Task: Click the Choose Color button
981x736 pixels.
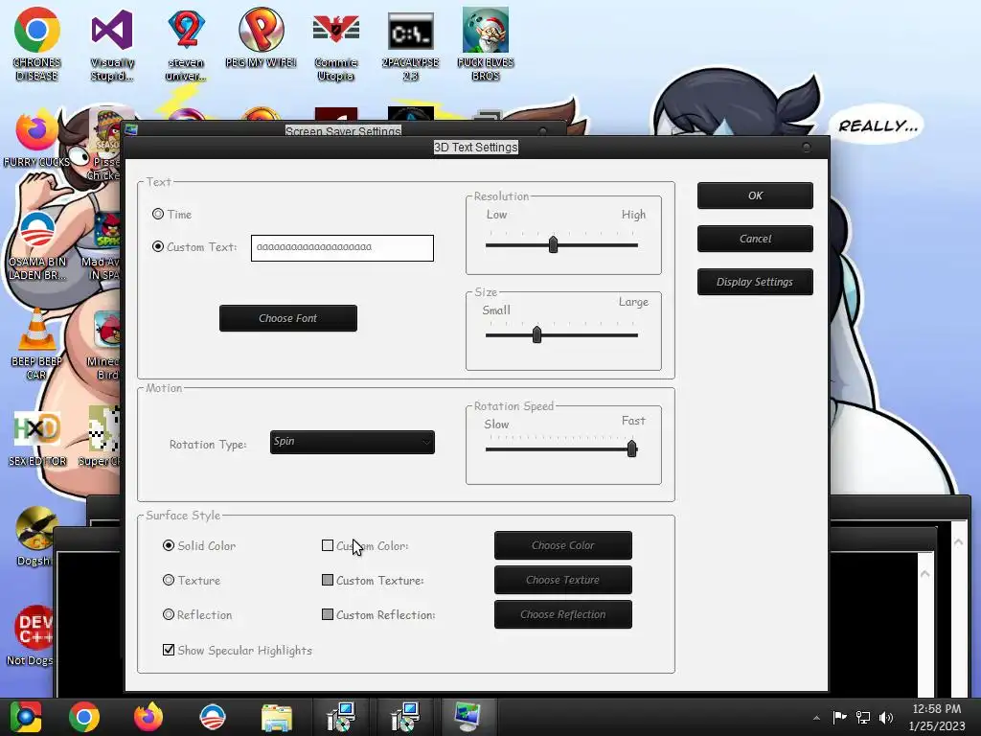Action: (x=563, y=545)
